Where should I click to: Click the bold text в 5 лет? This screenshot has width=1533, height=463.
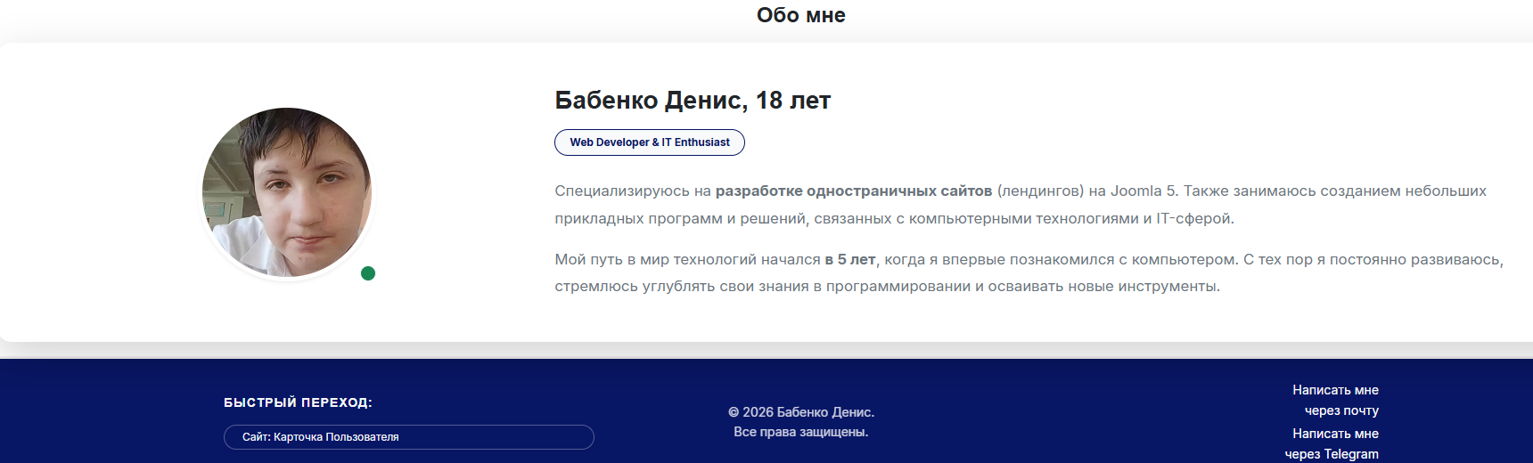coord(850,259)
